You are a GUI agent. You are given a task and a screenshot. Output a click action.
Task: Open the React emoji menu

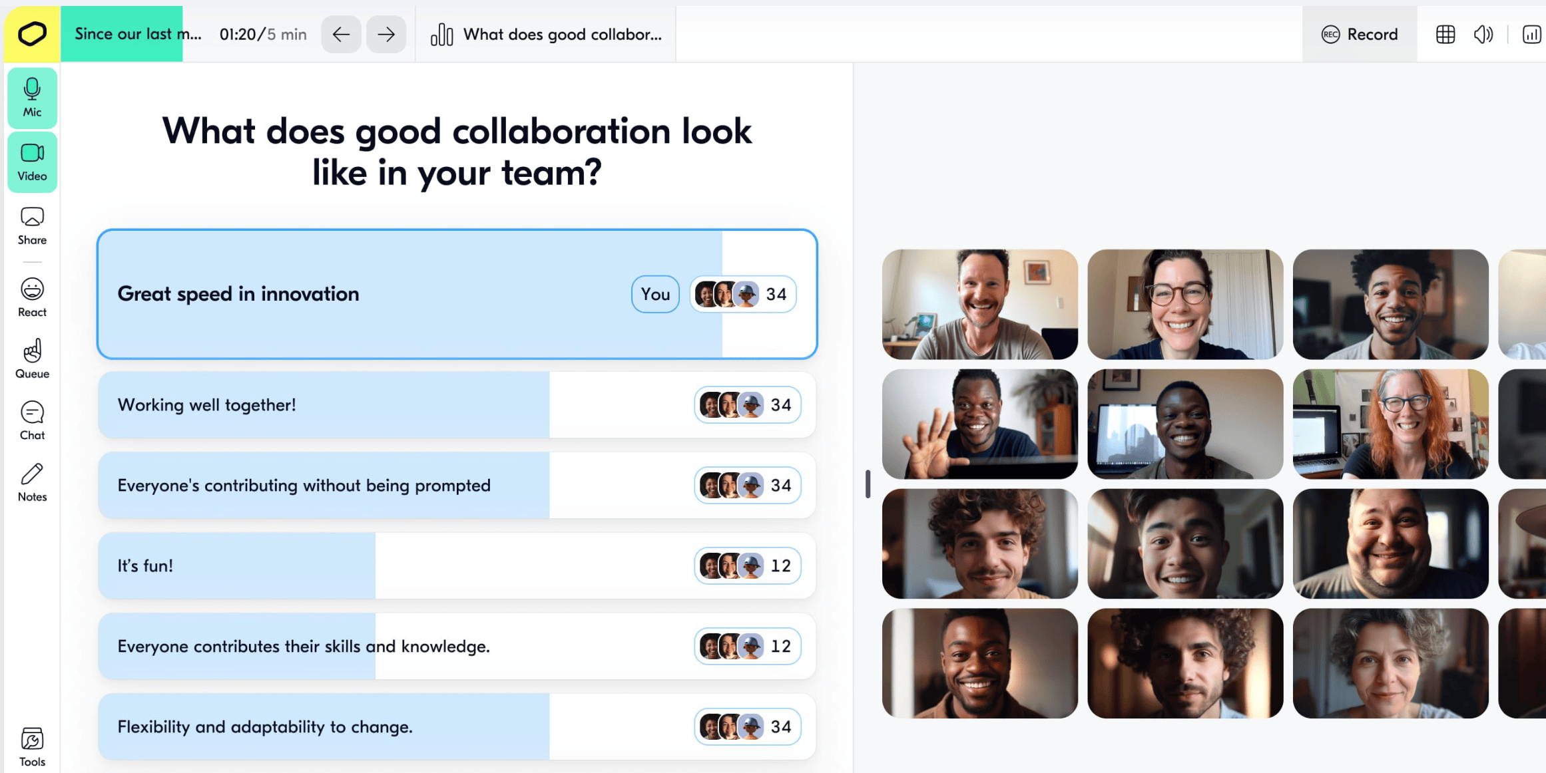tap(32, 298)
